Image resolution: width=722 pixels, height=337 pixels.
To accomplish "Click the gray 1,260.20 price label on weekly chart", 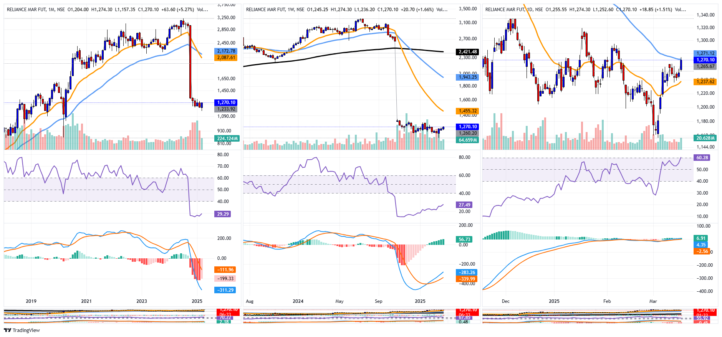I will pos(467,133).
